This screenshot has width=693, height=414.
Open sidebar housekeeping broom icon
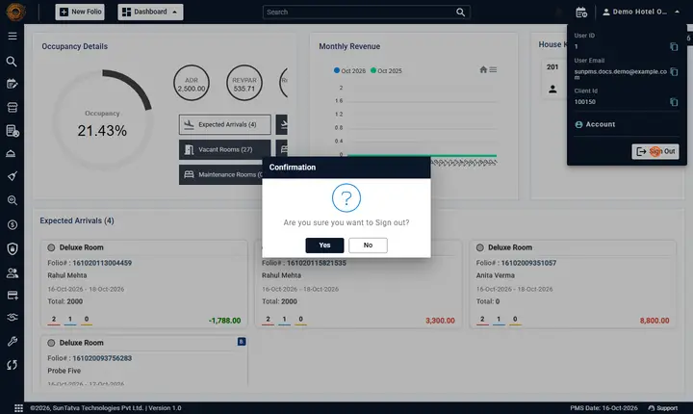click(13, 176)
